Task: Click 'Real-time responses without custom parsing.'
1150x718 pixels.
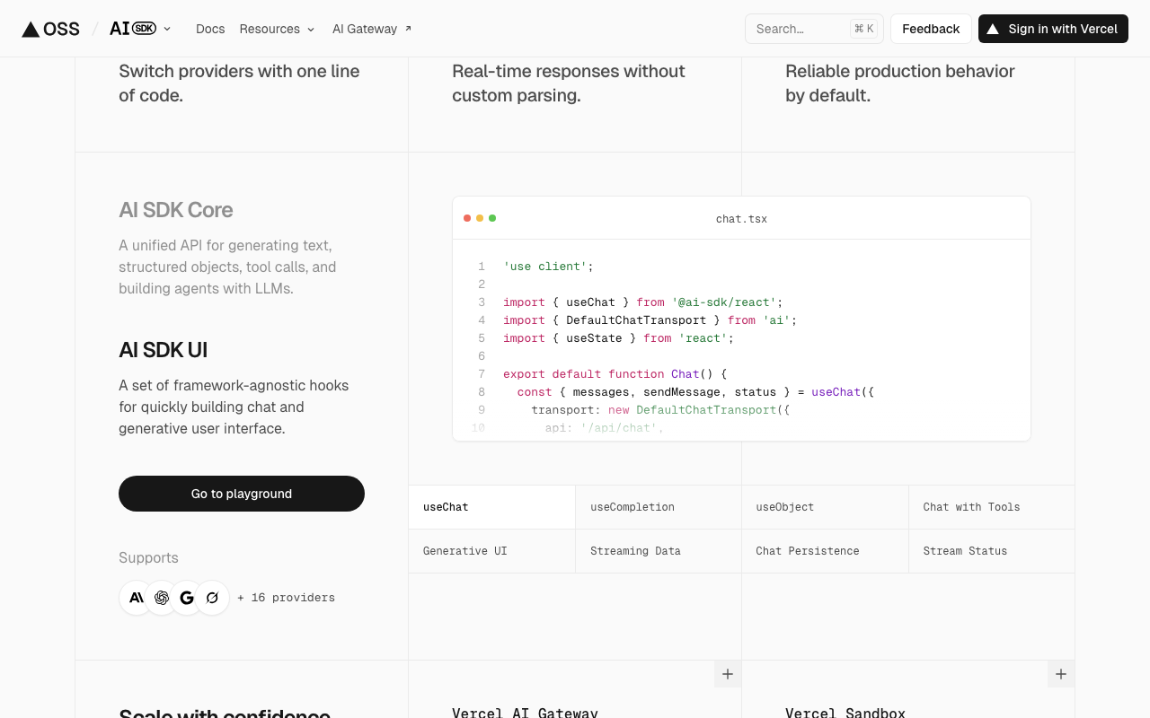Action: [x=569, y=83]
